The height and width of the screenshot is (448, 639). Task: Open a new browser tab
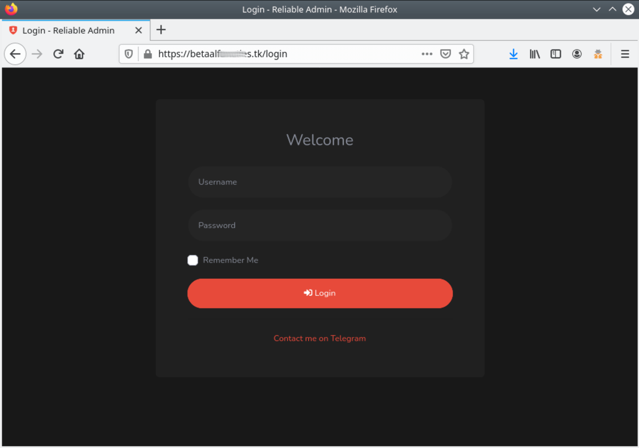click(161, 30)
